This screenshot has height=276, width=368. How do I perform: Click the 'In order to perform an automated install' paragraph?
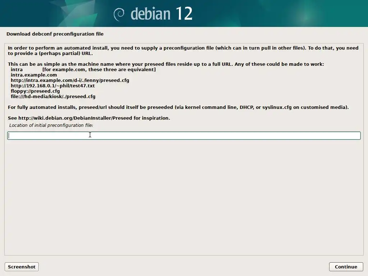coord(183,51)
